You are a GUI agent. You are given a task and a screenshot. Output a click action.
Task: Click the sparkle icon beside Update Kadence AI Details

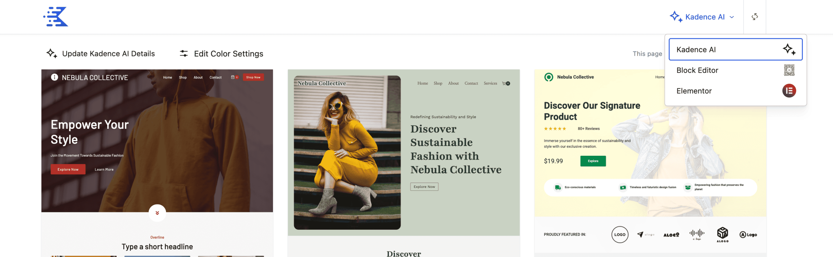[52, 54]
